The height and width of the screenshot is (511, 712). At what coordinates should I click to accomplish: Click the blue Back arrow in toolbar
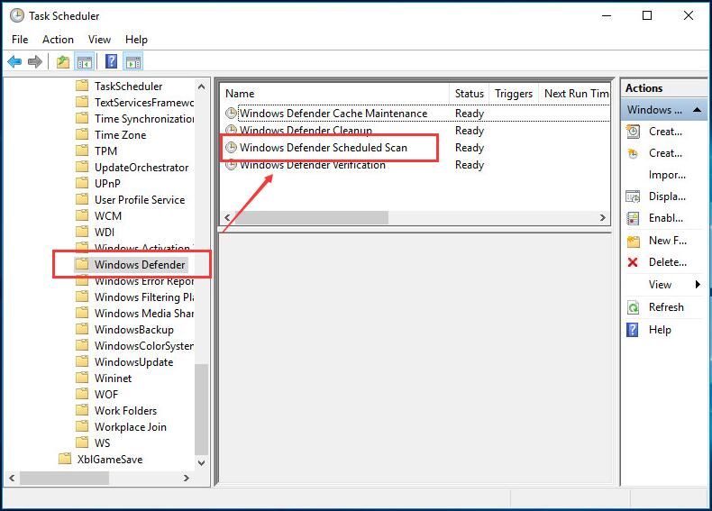click(x=14, y=62)
